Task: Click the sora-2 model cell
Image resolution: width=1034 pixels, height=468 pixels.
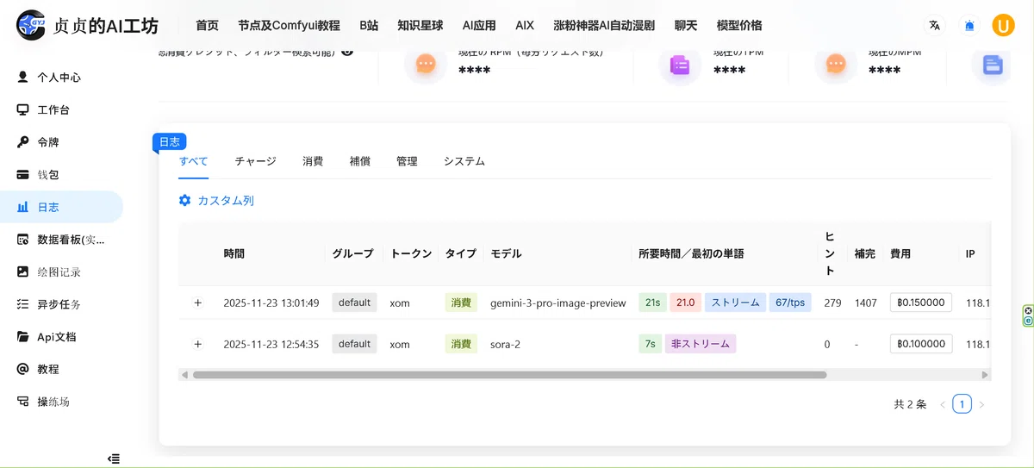Action: [x=505, y=345]
